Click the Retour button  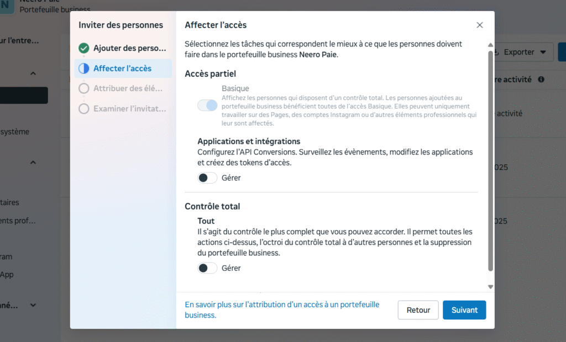pos(418,310)
